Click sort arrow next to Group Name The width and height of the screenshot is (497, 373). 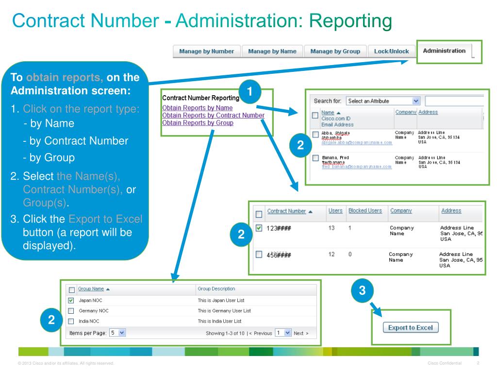[108, 289]
